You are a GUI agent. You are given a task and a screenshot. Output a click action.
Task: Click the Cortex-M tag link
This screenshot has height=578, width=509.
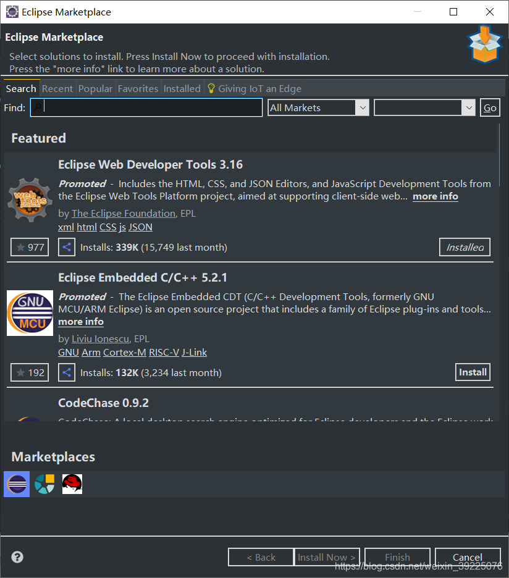click(125, 353)
